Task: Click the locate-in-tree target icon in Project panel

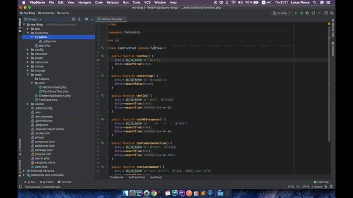Action: click(73, 19)
